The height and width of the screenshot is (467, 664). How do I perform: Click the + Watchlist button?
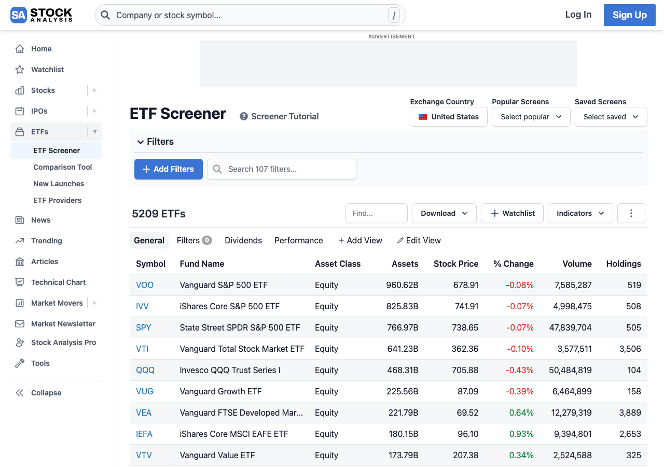tap(512, 213)
